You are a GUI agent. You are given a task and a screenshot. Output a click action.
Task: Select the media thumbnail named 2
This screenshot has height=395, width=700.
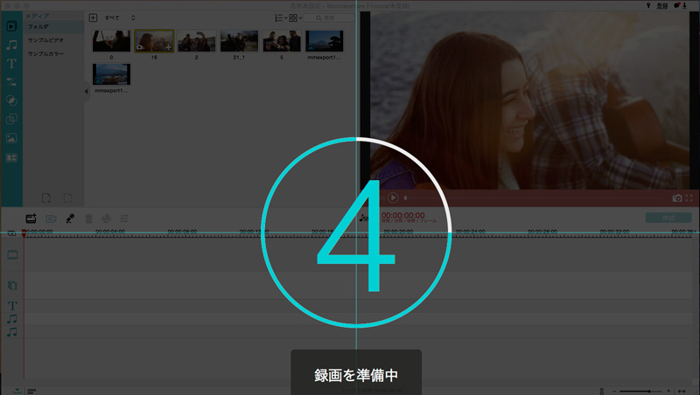196,41
